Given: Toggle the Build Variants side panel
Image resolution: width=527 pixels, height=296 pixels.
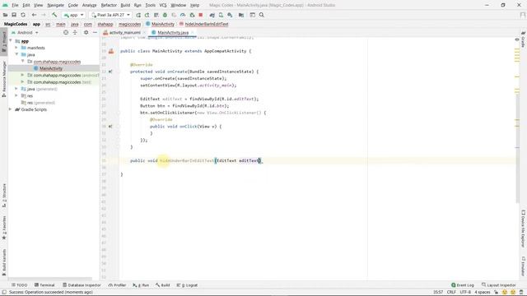Looking at the screenshot, I should 4,262.
